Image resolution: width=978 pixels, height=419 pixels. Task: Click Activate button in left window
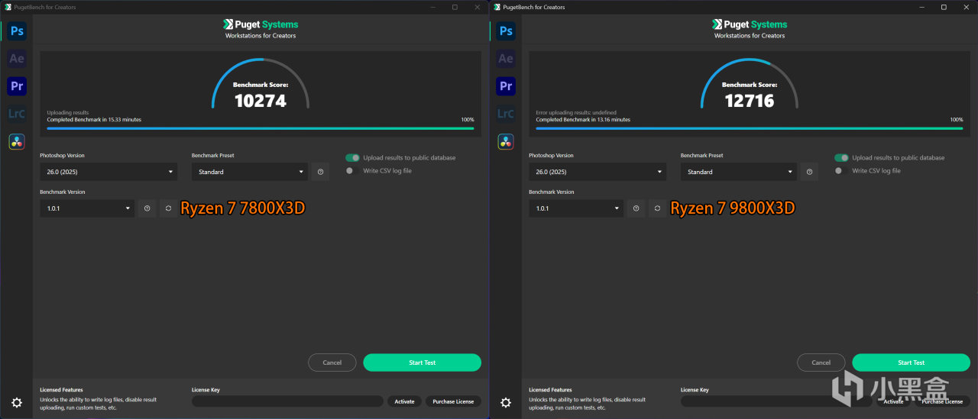[404, 401]
